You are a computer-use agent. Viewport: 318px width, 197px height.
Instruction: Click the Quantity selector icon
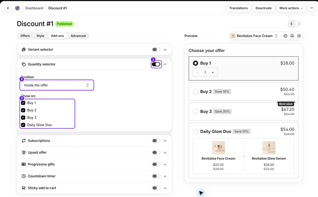click(24, 64)
